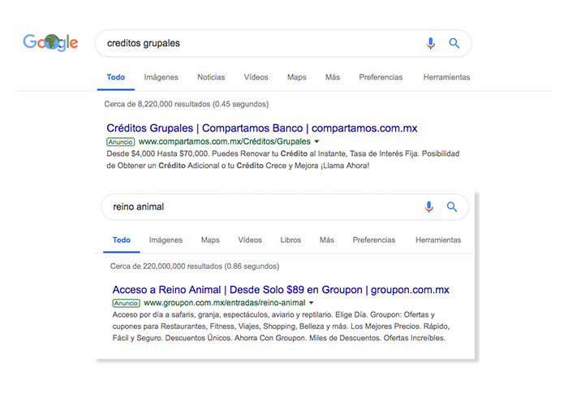Open Créditos Grupales Compartamos Banco ad link

[262, 128]
